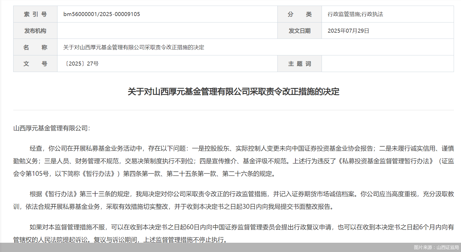Click the paragraph beginning with 经查
The height and width of the screenshot is (252, 461).
click(233, 161)
